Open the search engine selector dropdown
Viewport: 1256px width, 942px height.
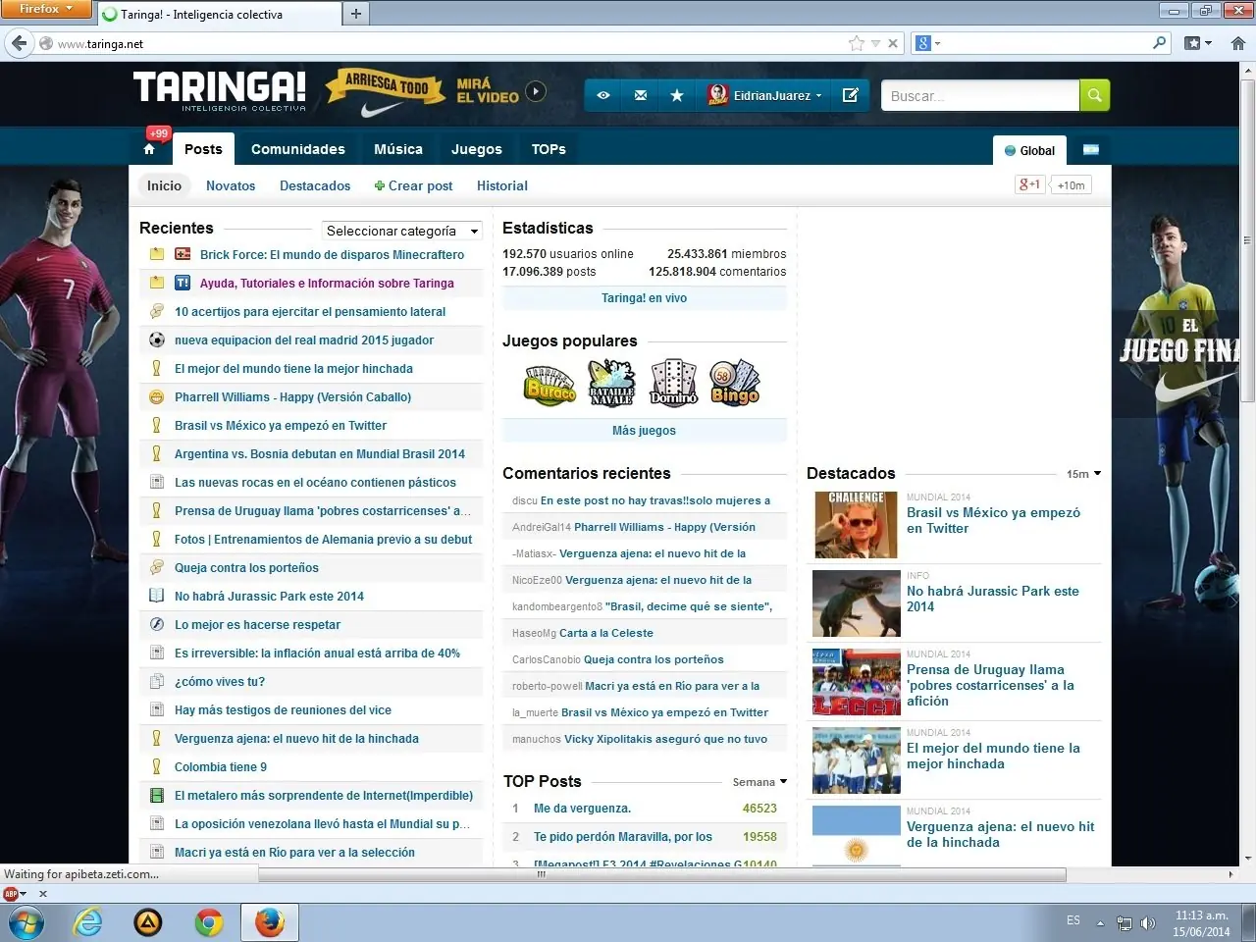[x=928, y=43]
